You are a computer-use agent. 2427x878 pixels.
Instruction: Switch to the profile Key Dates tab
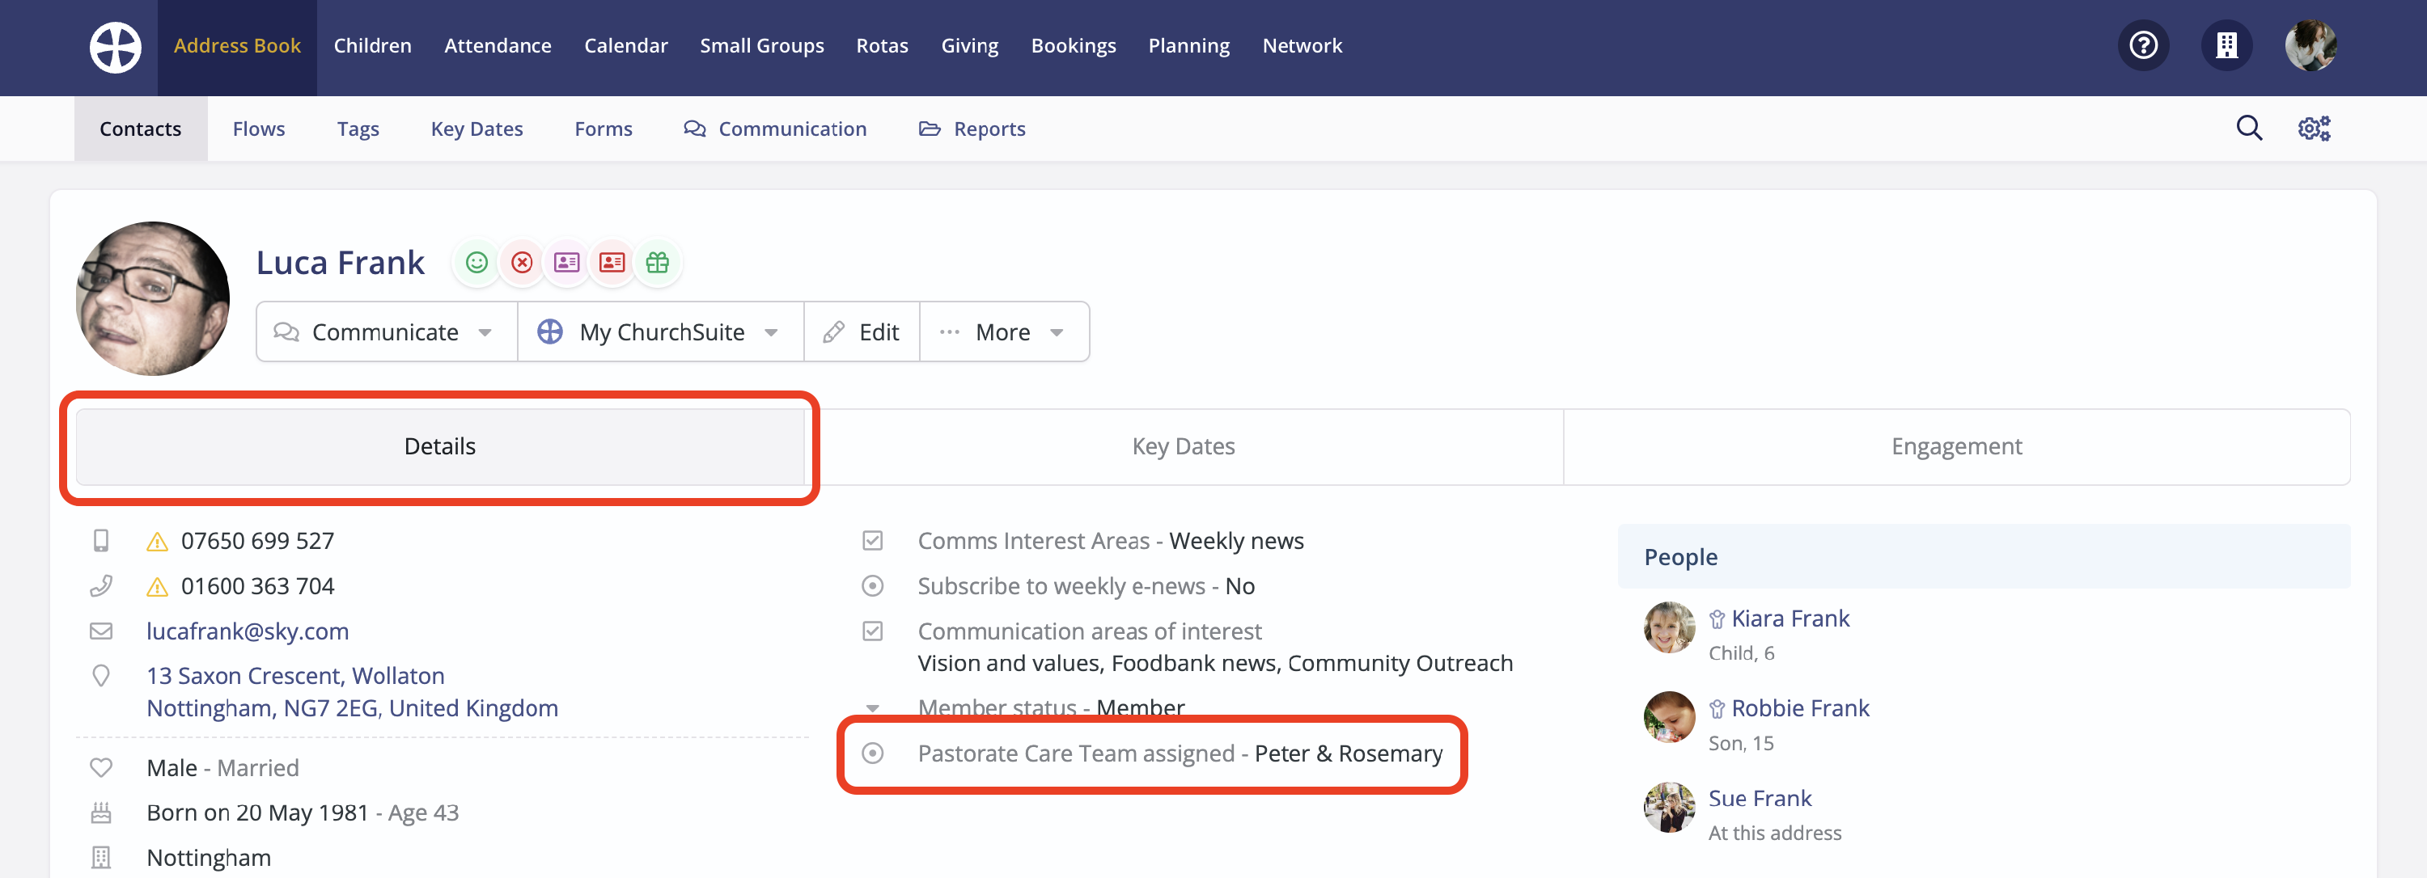(x=1184, y=447)
